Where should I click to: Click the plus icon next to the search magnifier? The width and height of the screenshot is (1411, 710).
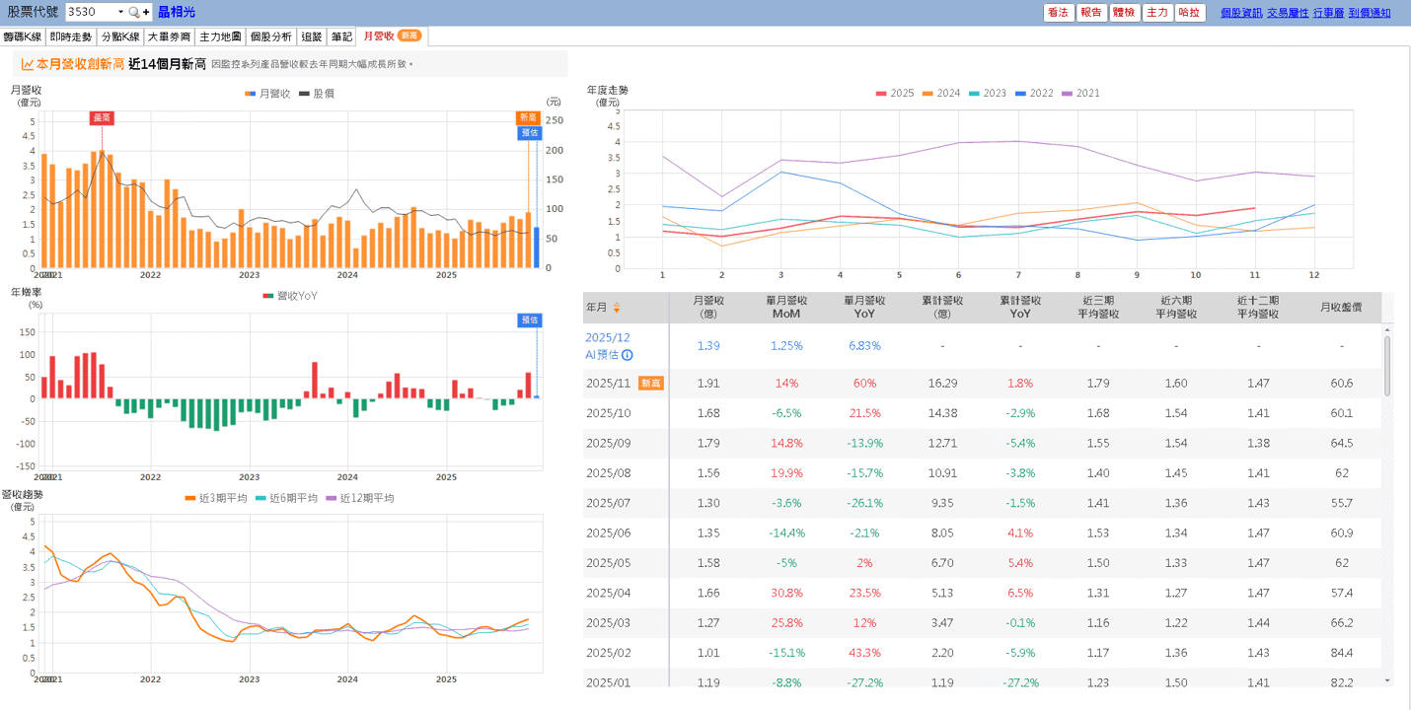tap(146, 12)
